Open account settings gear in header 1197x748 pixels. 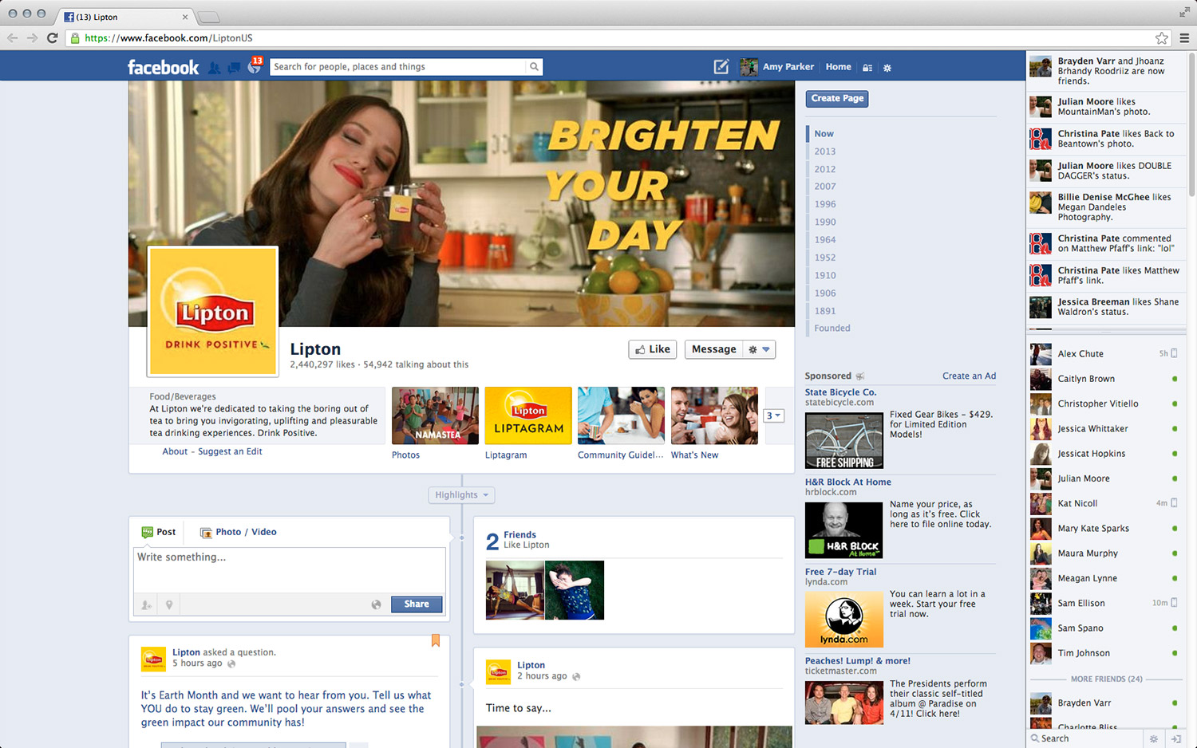[887, 68]
